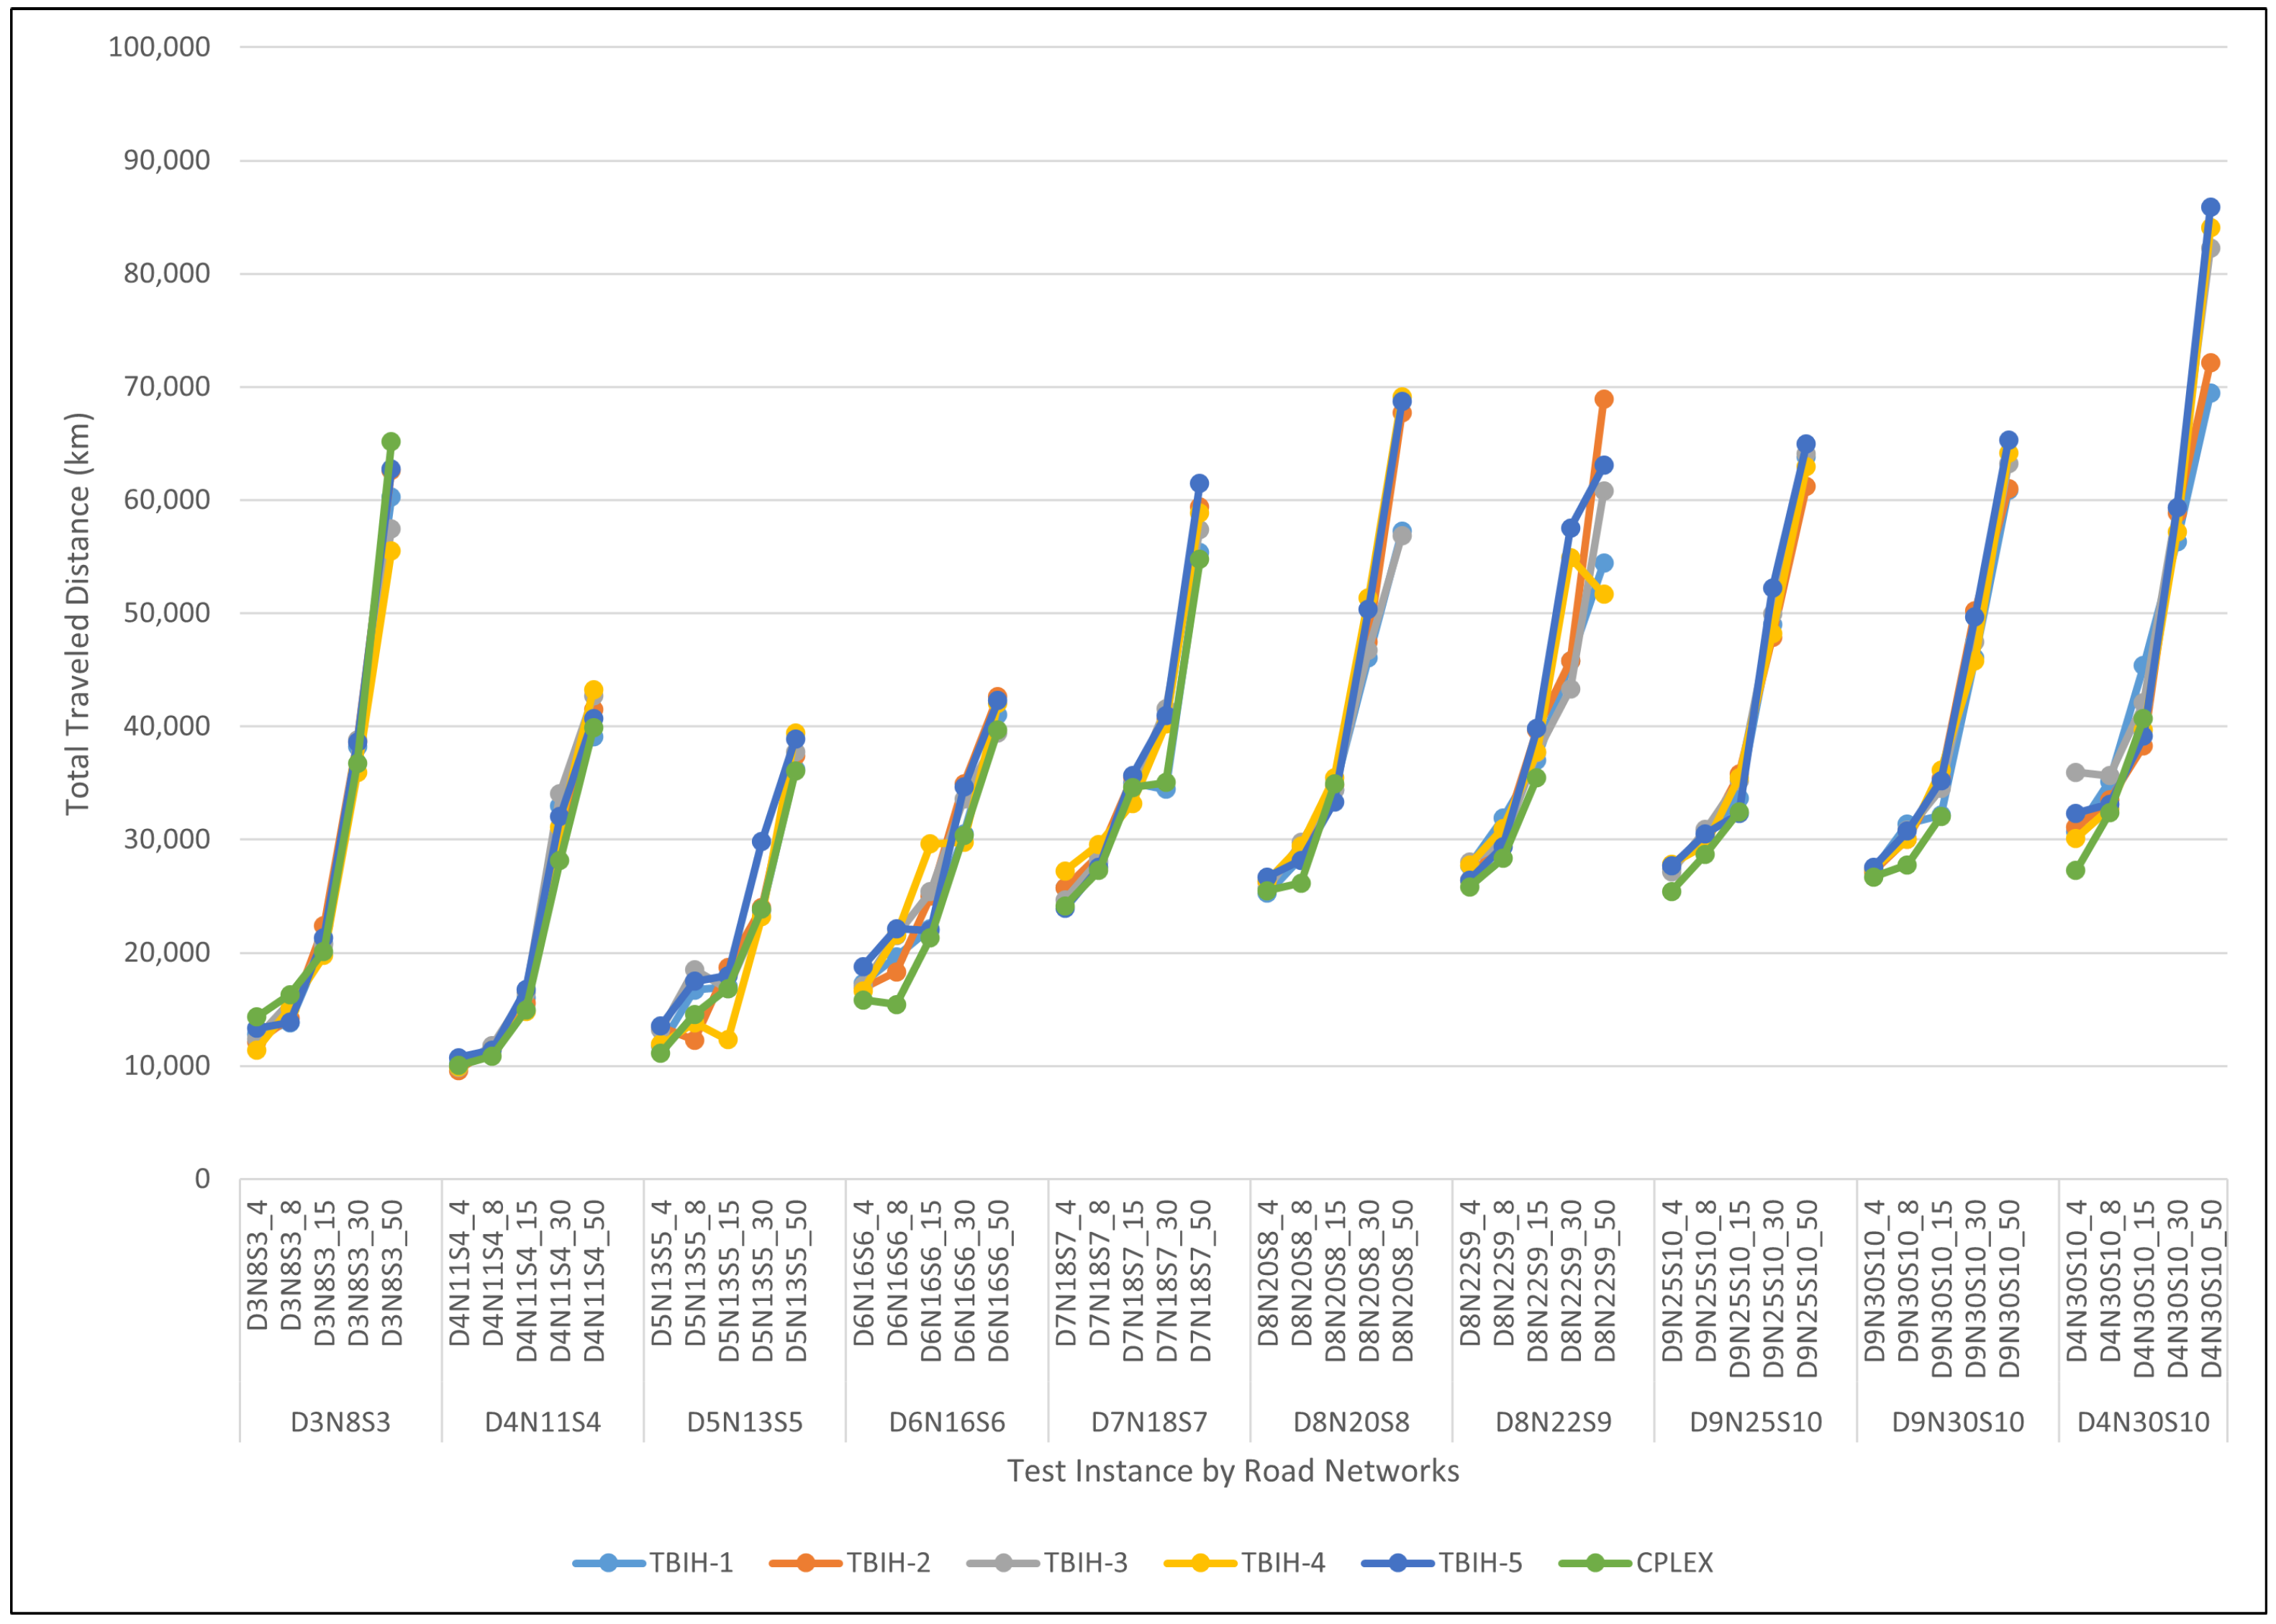Click the 50,000 y-axis tick label
The width and height of the screenshot is (2276, 1624).
point(166,613)
